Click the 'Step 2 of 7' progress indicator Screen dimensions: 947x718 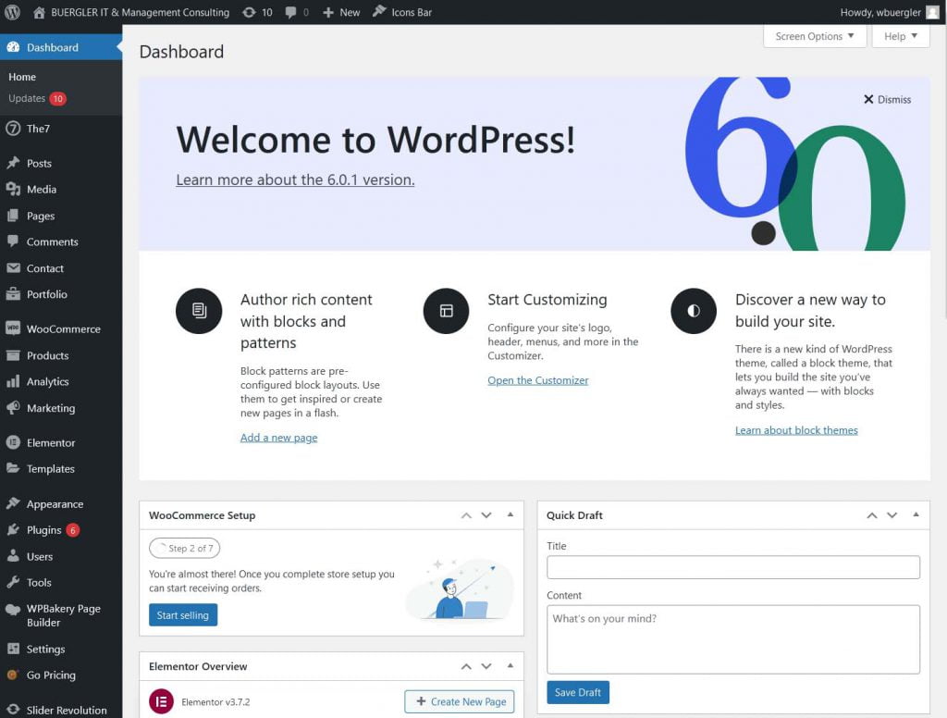click(184, 548)
